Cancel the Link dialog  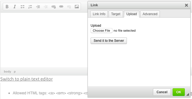[x=162, y=92]
